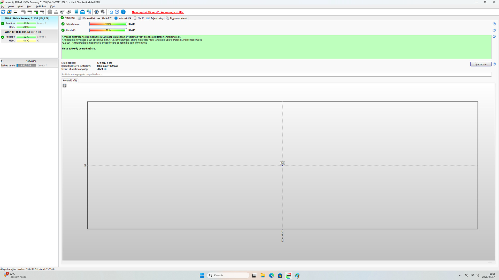499x280 pixels.
Task: Click the refresh with warning icon
Action: coord(9,12)
